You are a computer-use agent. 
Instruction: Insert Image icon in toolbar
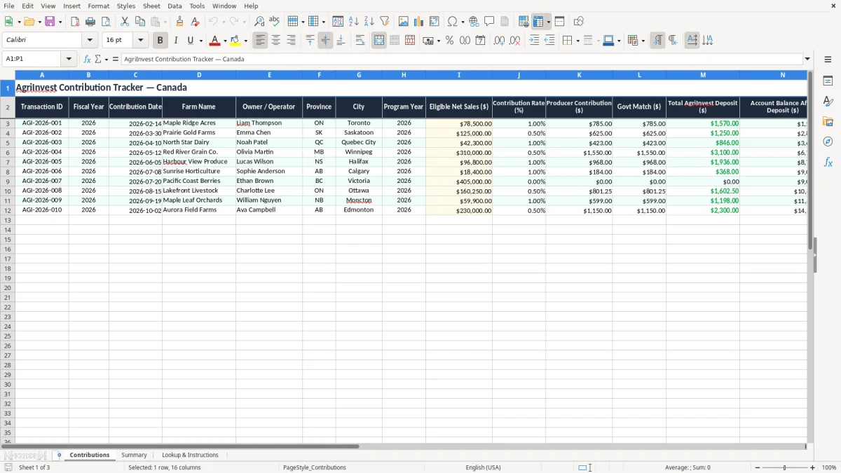click(404, 22)
